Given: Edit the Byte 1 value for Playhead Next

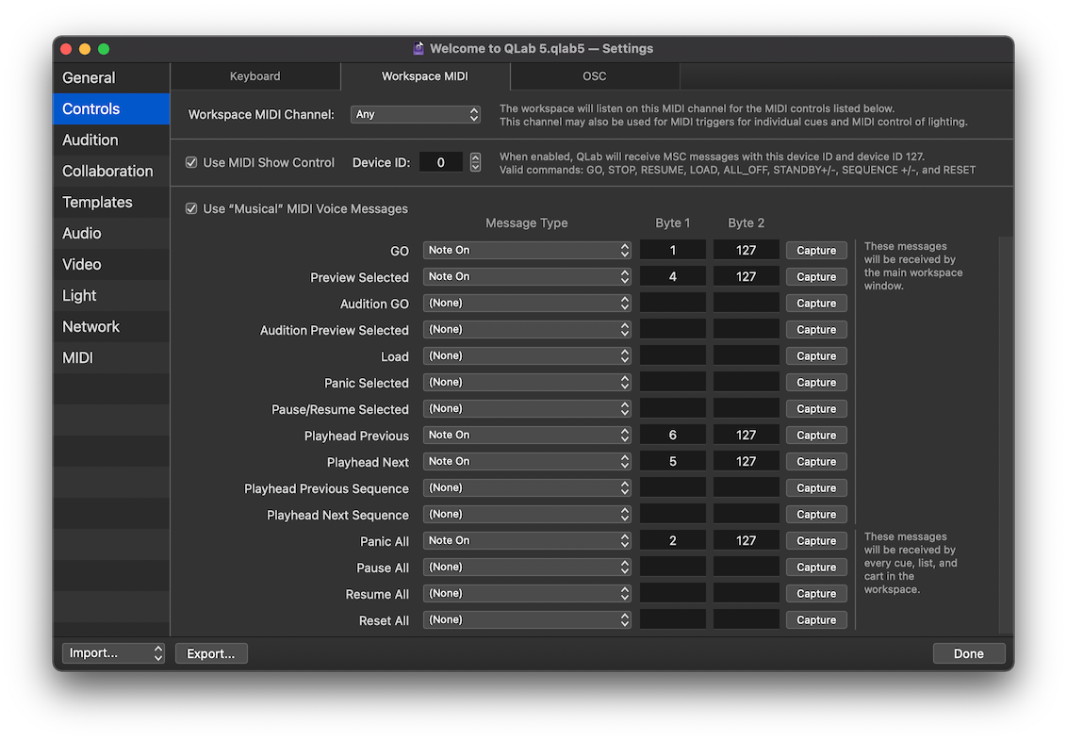Looking at the screenshot, I should 672,461.
